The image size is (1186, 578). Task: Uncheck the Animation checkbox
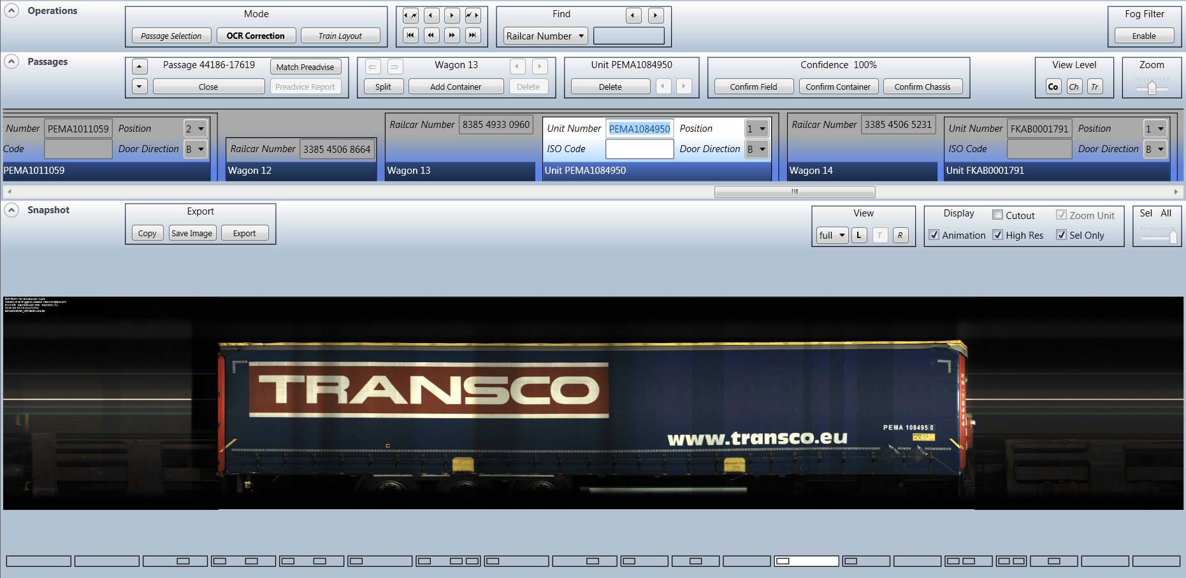[x=934, y=235]
